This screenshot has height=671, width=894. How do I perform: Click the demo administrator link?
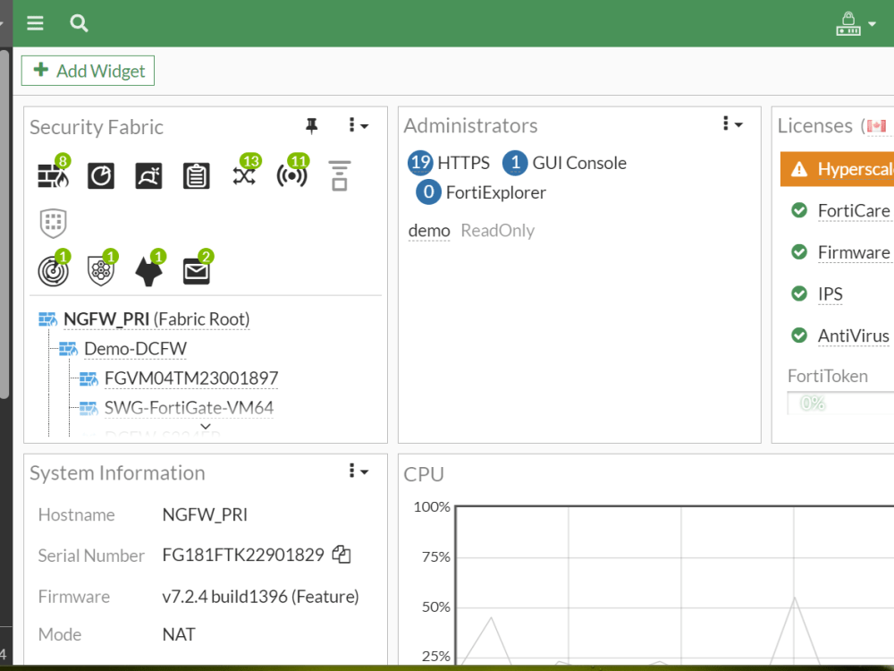[x=429, y=231]
